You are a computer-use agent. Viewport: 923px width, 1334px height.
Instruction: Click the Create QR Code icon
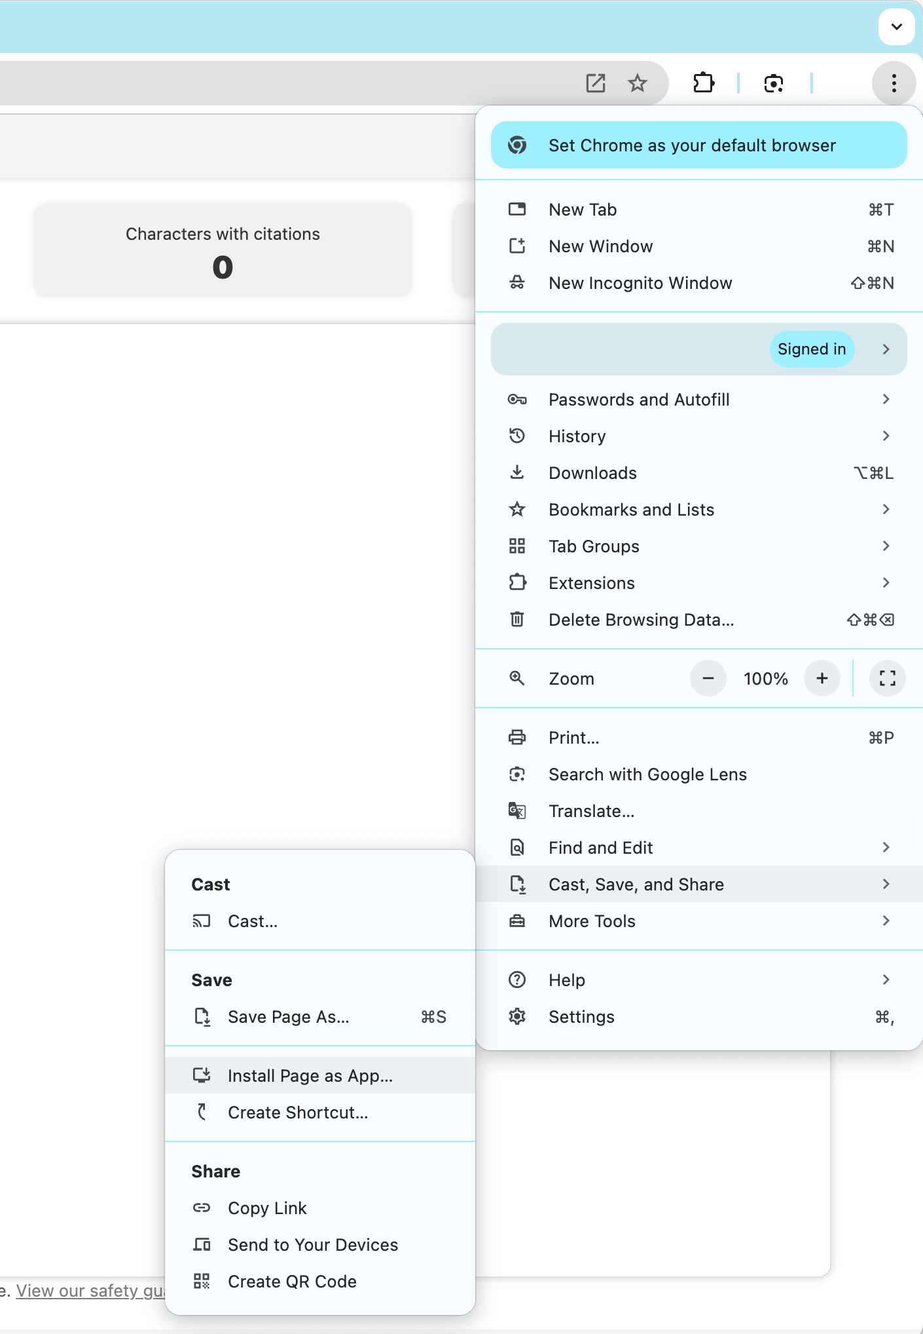[202, 1281]
